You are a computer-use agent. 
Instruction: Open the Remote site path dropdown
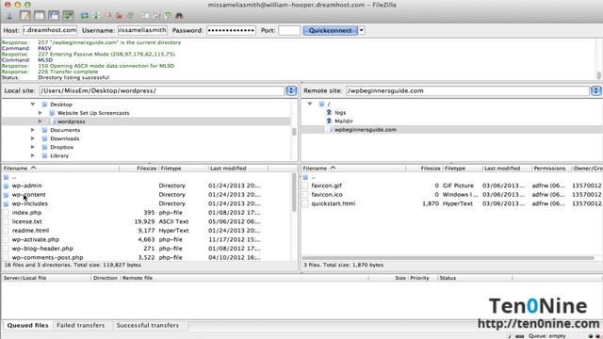(x=595, y=90)
